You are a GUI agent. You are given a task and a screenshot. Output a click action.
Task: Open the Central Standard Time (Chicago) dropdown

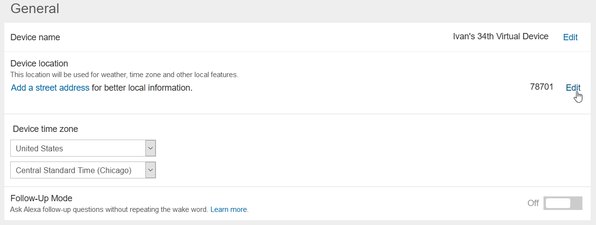83,170
